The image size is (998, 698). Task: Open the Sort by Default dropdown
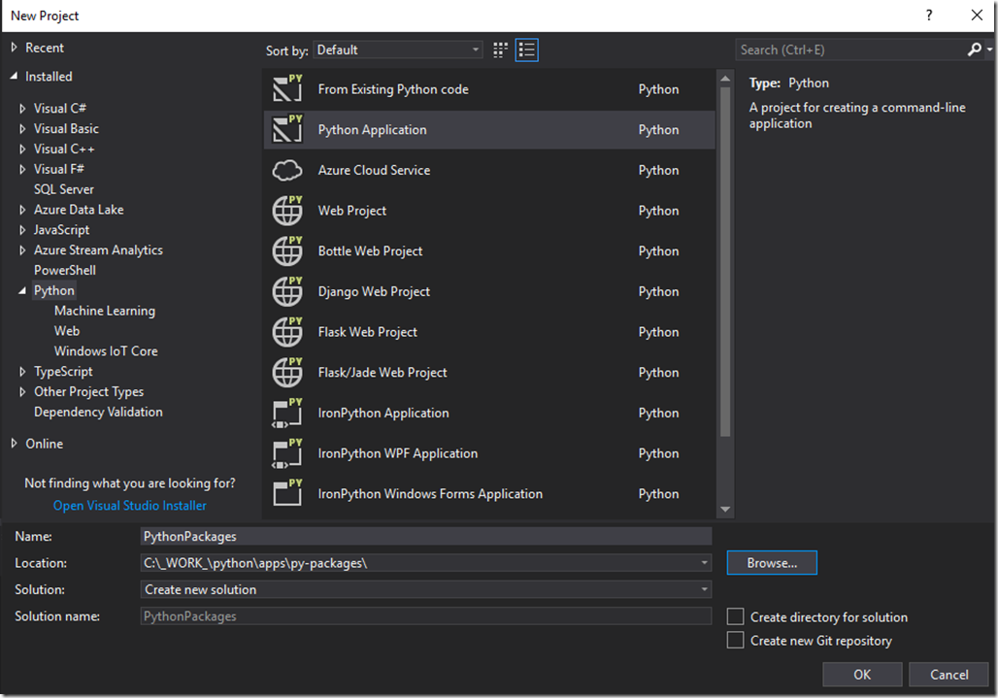point(398,50)
